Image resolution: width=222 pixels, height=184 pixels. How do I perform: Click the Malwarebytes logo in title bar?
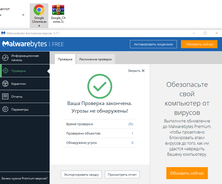point(3,33)
